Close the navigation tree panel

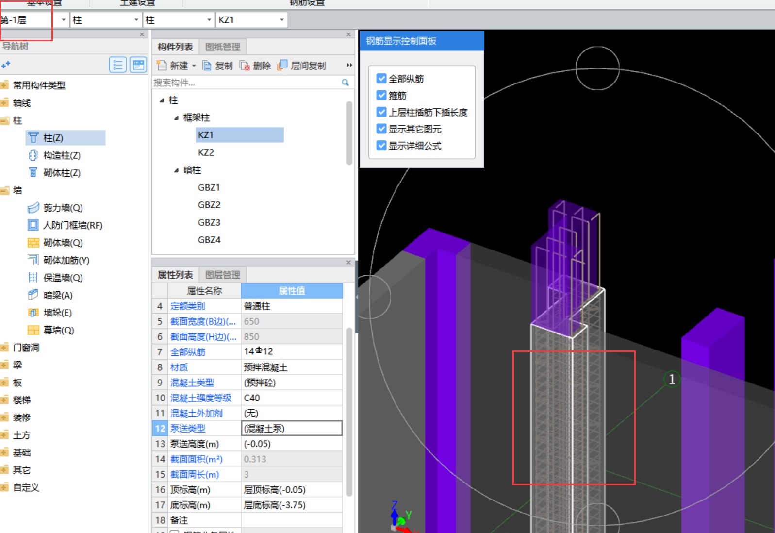click(142, 34)
